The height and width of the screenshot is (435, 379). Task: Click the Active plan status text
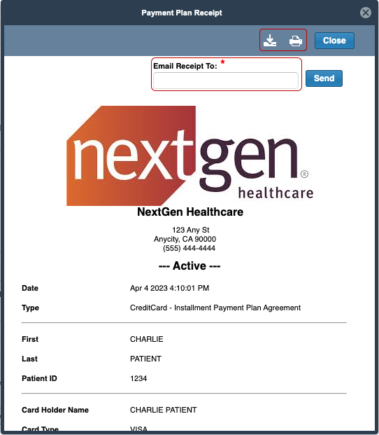[x=189, y=265]
